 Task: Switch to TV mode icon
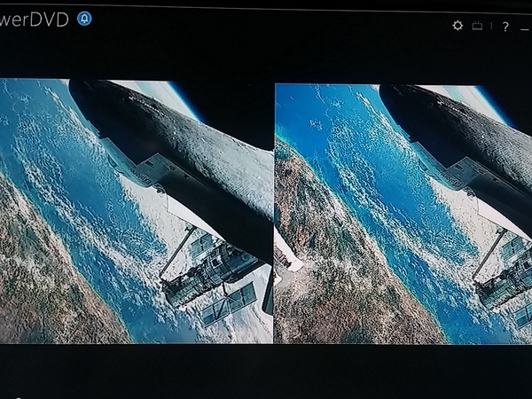[x=477, y=26]
